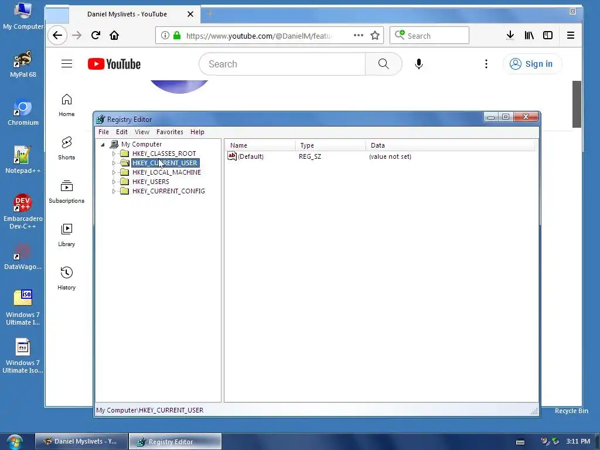Open Registry Editor View menu

[142, 132]
